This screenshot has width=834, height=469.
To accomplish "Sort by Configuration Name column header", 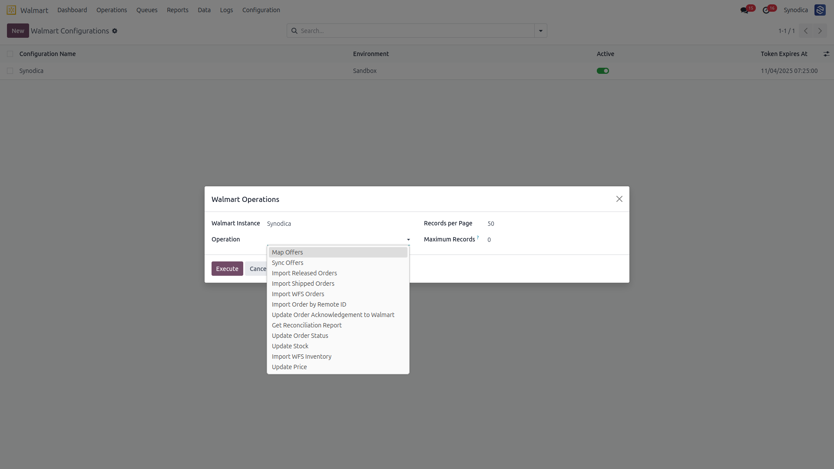I will [48, 54].
